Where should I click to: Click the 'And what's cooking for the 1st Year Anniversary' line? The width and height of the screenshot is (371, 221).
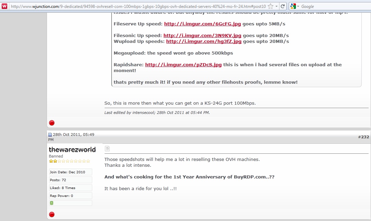pyautogui.click(x=189, y=177)
